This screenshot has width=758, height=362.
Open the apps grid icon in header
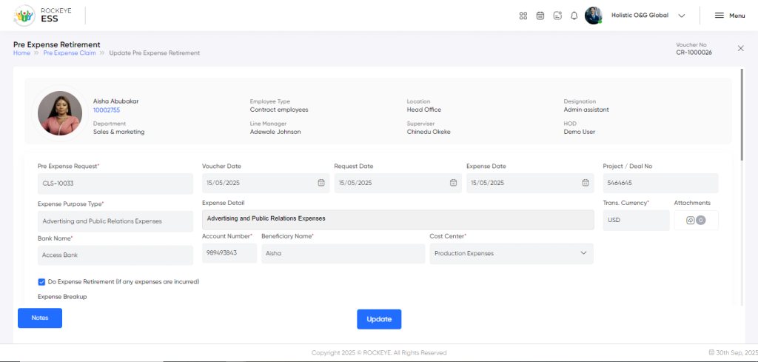523,16
